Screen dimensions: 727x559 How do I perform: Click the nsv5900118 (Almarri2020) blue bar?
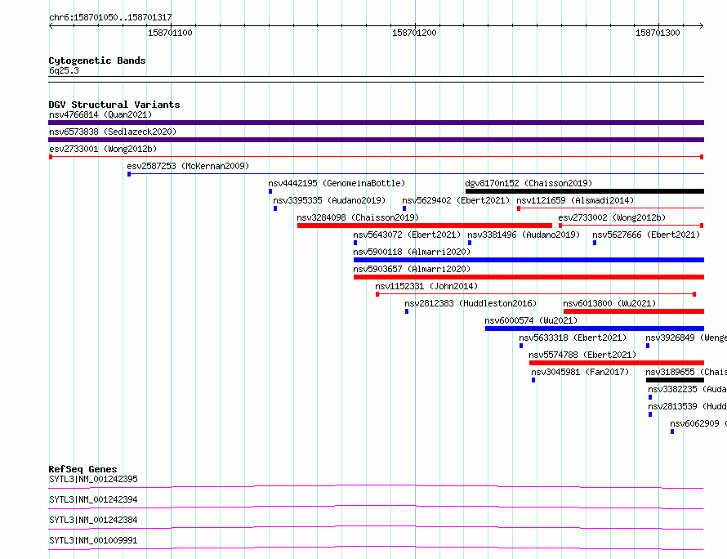pos(529,260)
